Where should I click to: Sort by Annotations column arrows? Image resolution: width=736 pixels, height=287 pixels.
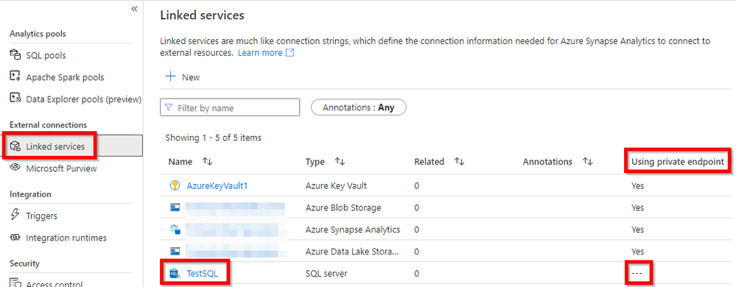pyautogui.click(x=588, y=161)
